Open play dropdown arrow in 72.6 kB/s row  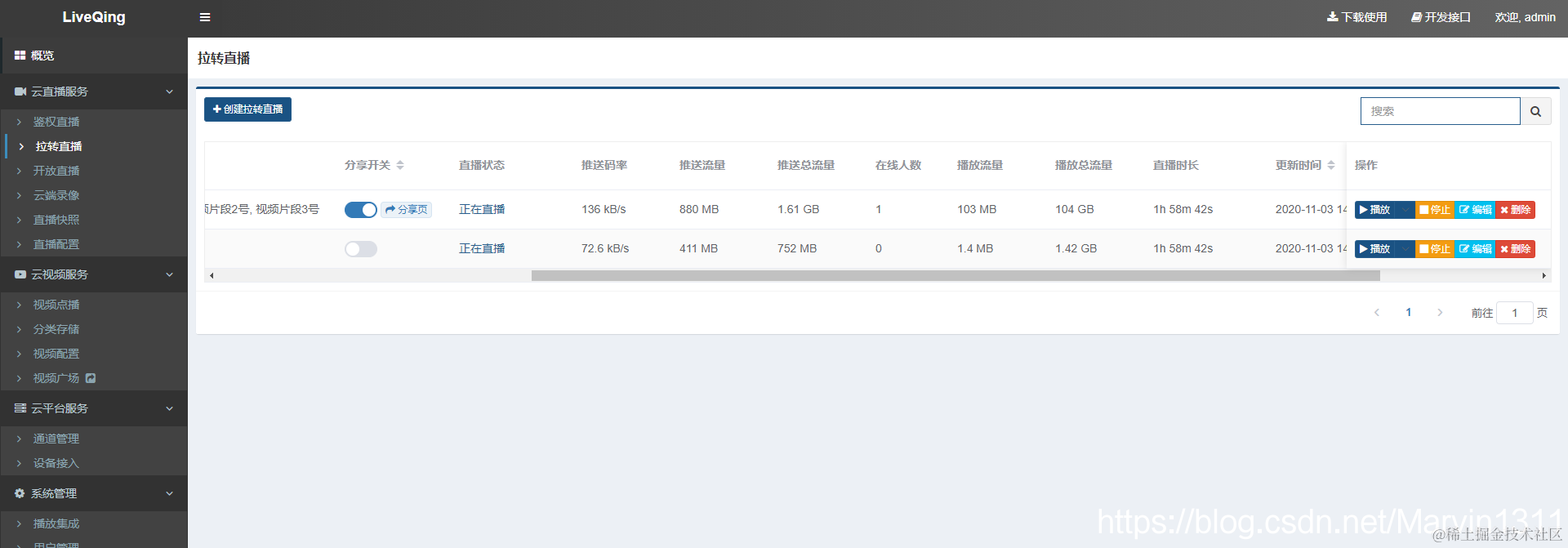(x=1405, y=249)
